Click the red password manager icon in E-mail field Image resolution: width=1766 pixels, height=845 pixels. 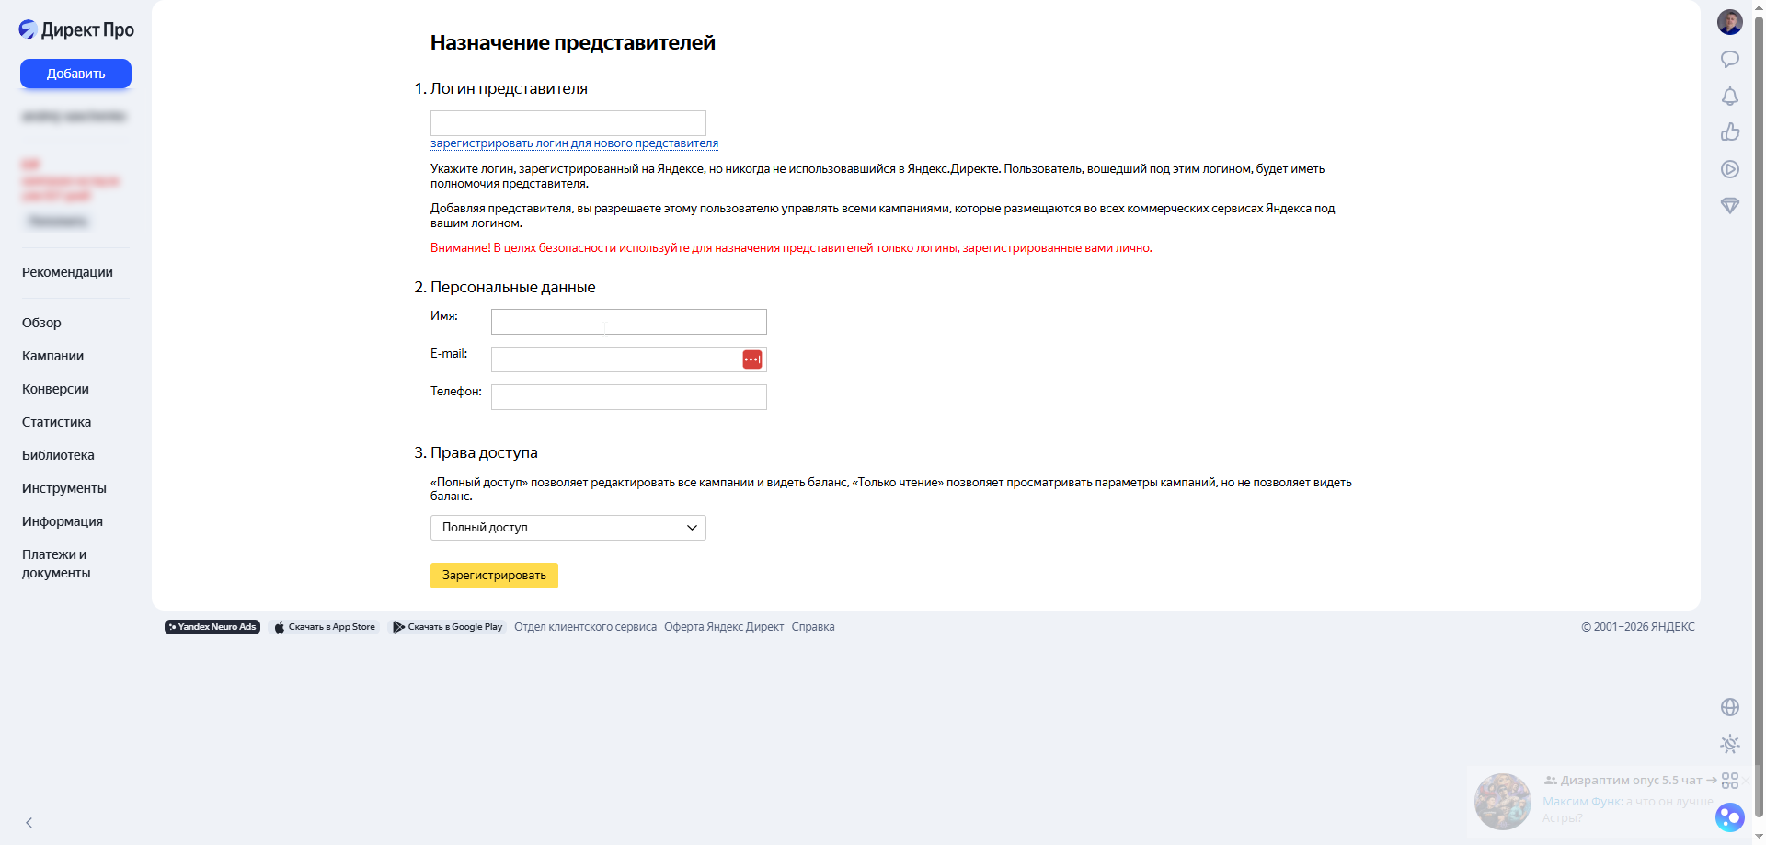coord(751,360)
